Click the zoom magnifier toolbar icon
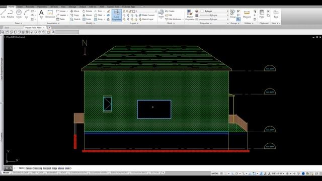The image size is (322, 181). pyautogui.click(x=53, y=32)
